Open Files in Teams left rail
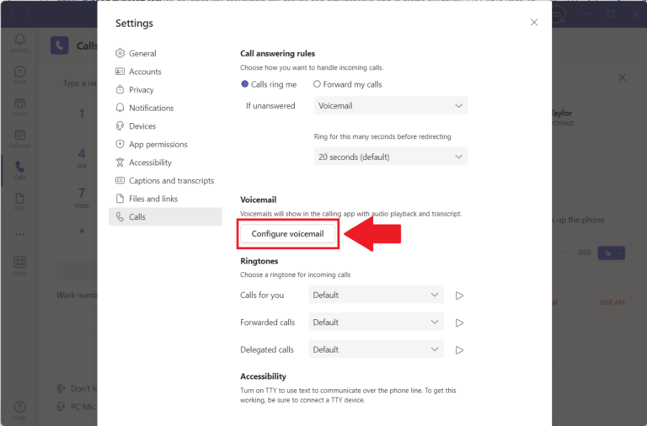Screen dimensions: 647x426 20,201
